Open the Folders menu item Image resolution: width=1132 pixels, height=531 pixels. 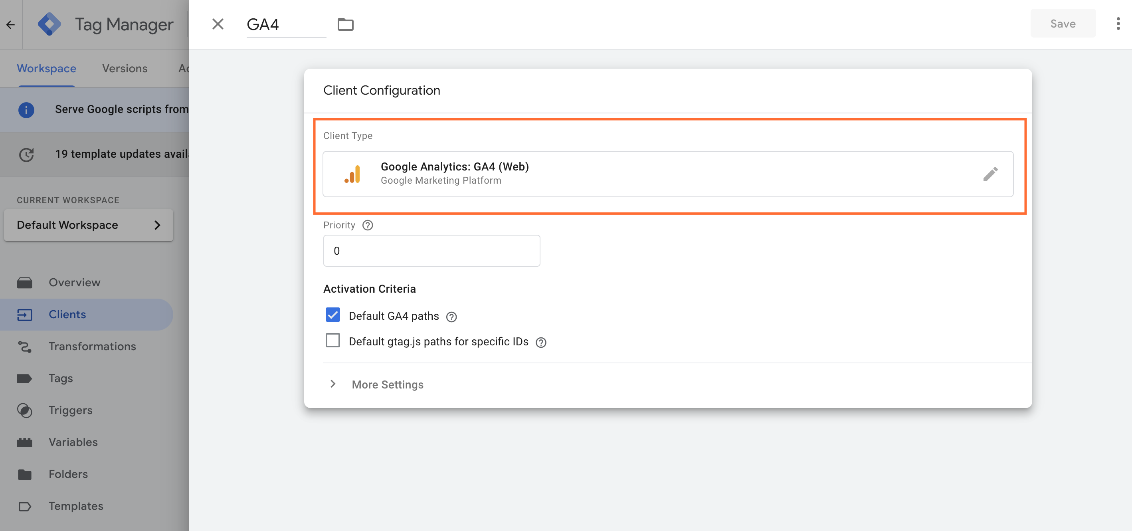click(x=87, y=474)
